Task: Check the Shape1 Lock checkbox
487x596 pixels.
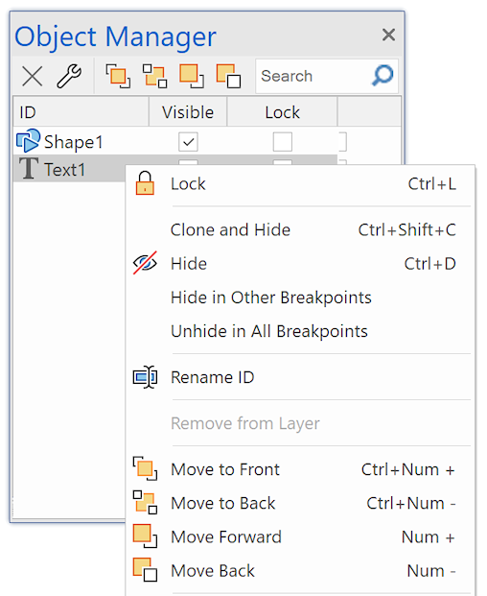Action: click(283, 142)
